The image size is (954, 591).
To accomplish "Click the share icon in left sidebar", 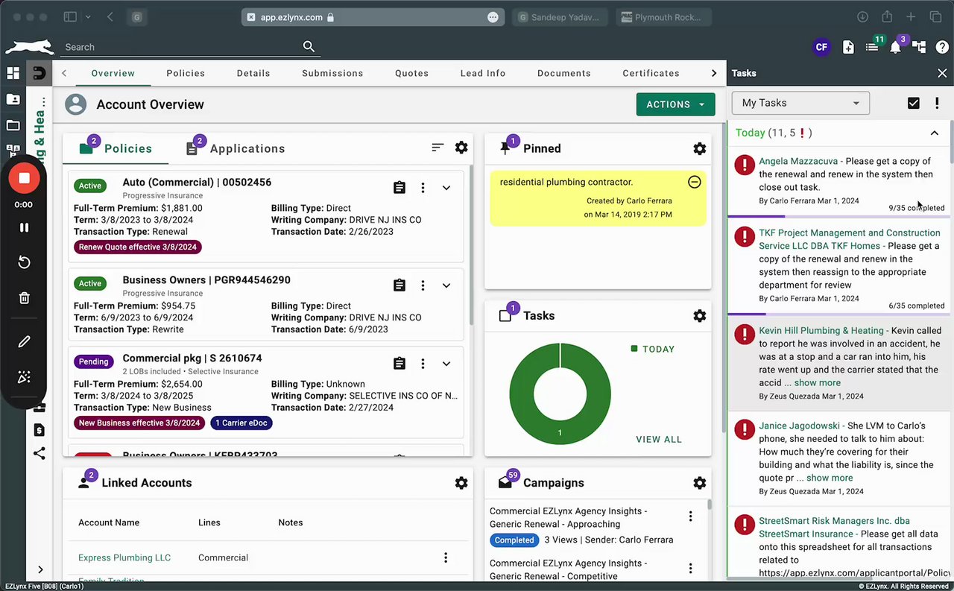I will (x=39, y=453).
